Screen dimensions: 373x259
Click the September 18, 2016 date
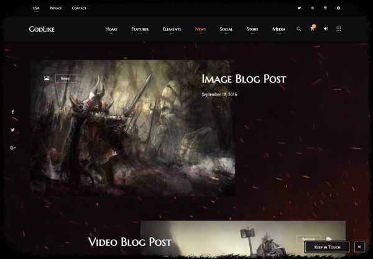coord(219,94)
